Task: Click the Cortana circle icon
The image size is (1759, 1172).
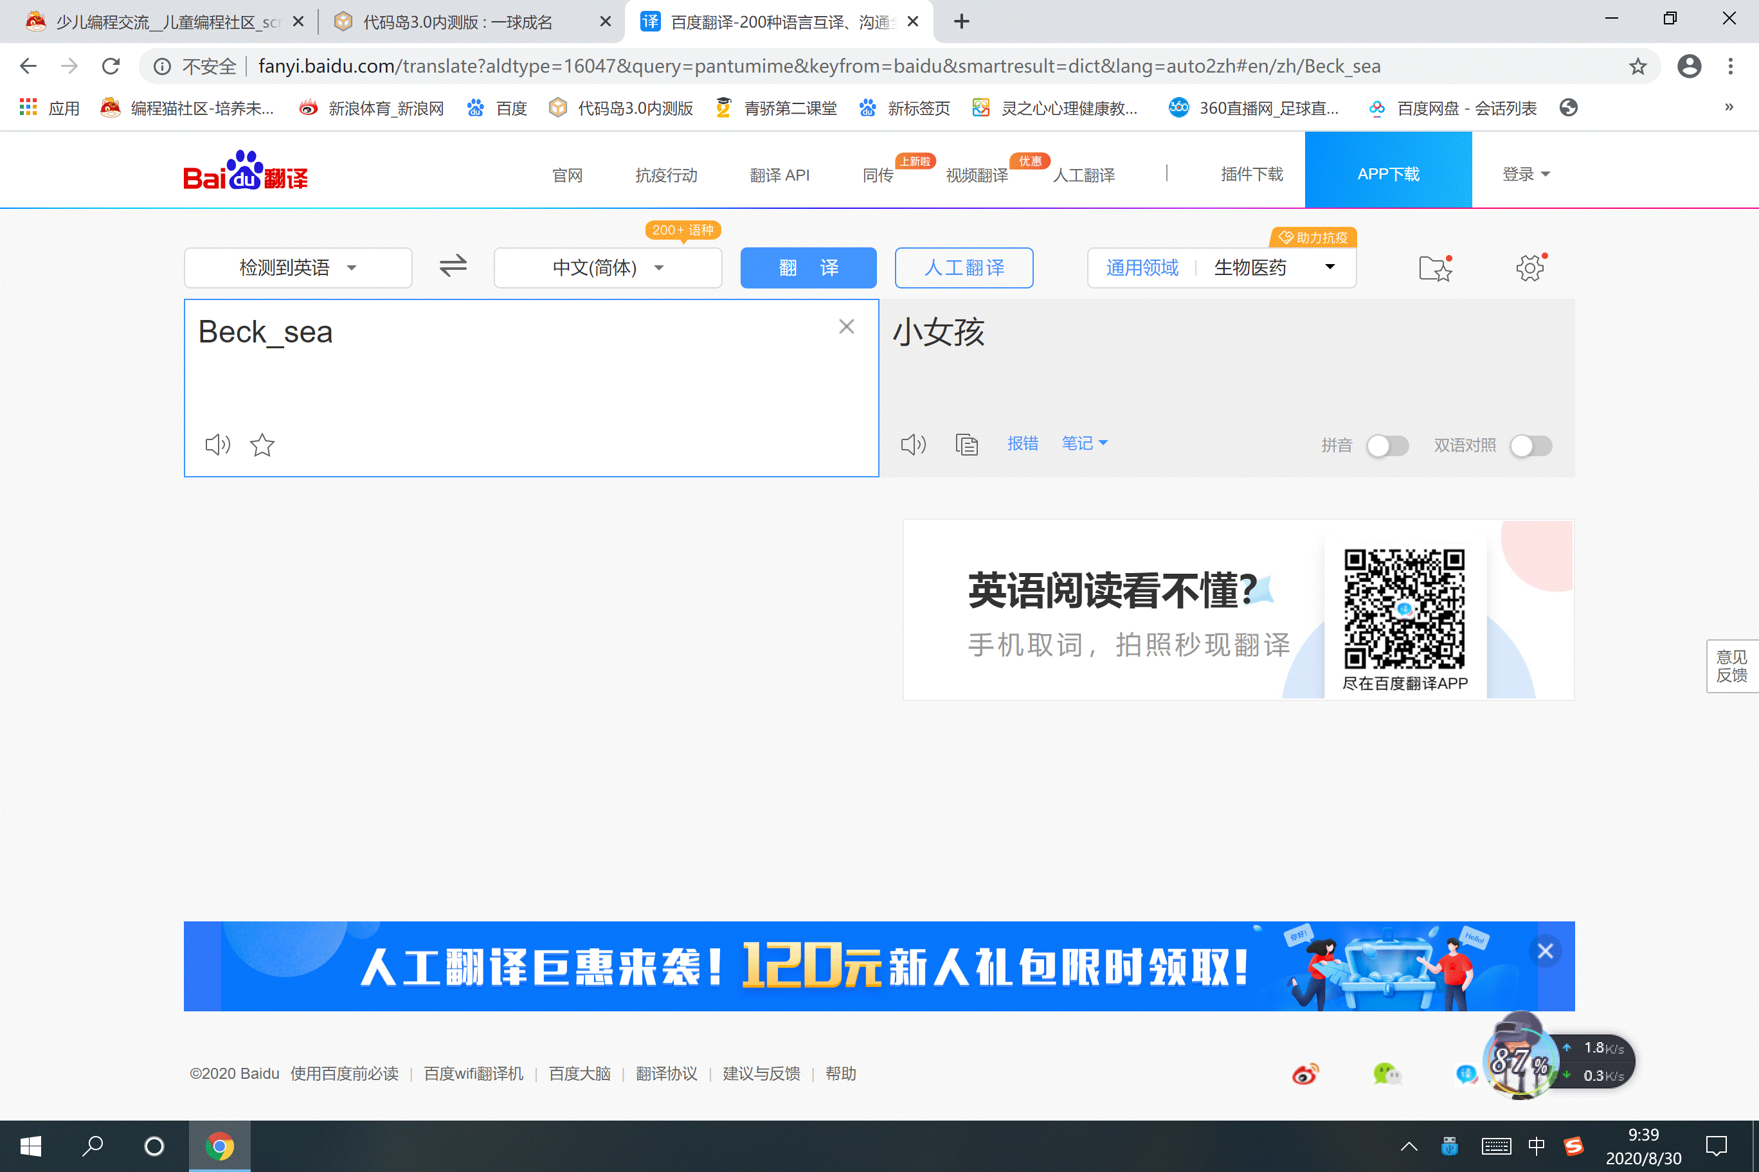Action: tap(154, 1146)
